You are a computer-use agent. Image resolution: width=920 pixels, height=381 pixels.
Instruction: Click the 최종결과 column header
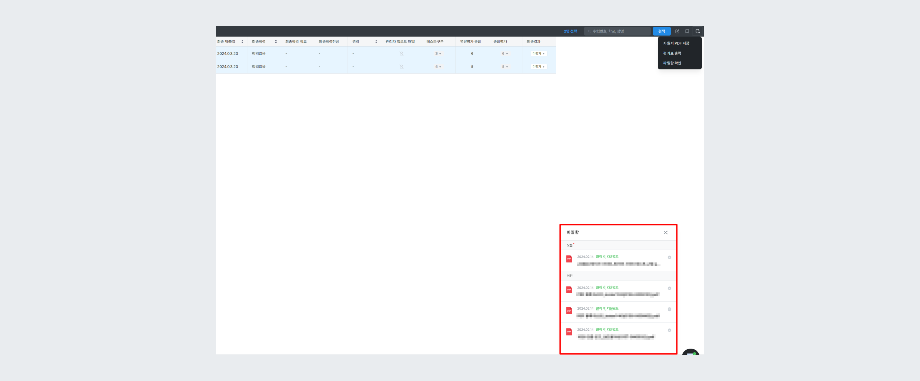534,42
